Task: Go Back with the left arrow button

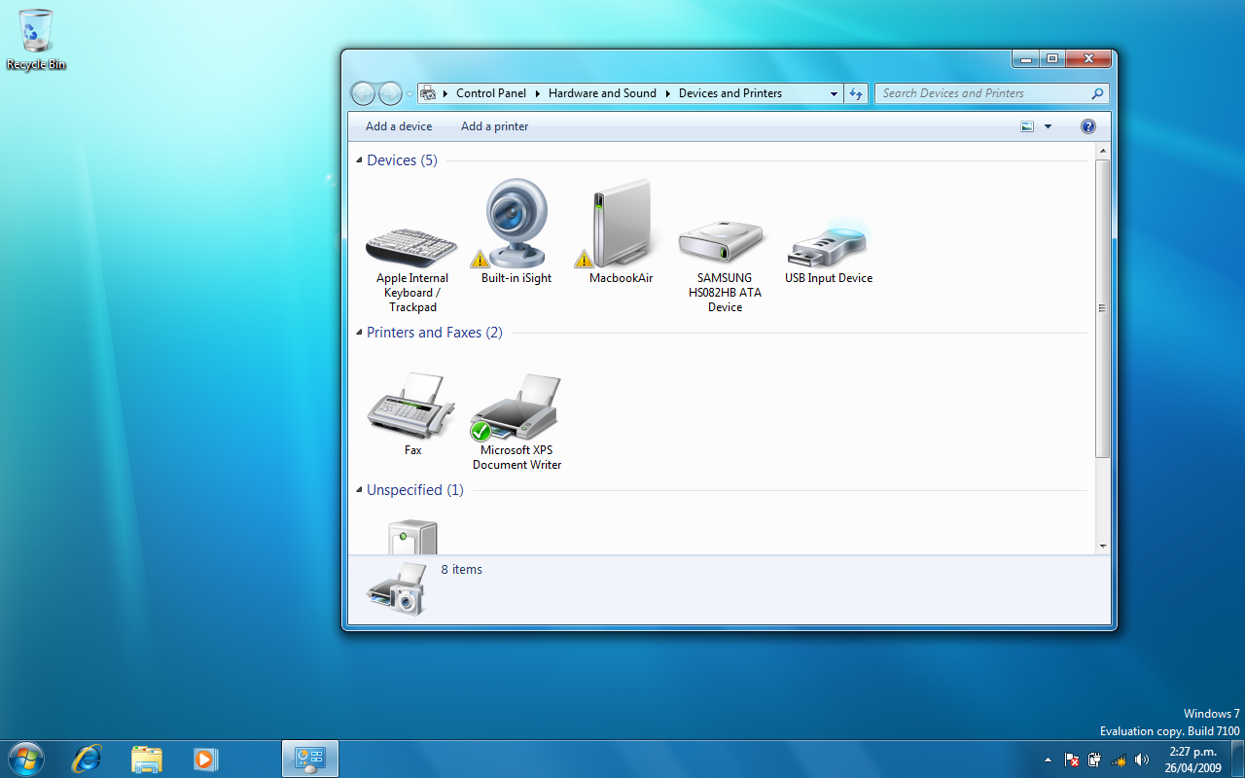Action: [x=363, y=93]
